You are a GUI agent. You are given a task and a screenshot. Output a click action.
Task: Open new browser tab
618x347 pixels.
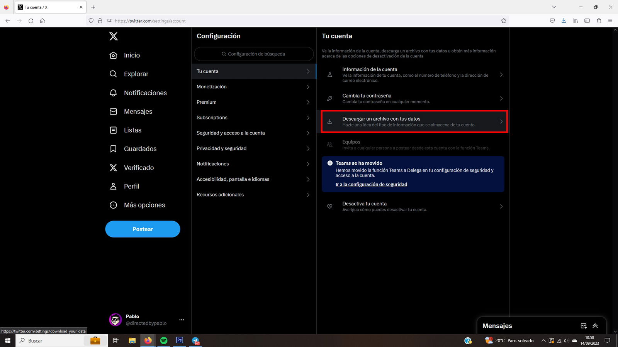pyautogui.click(x=93, y=7)
